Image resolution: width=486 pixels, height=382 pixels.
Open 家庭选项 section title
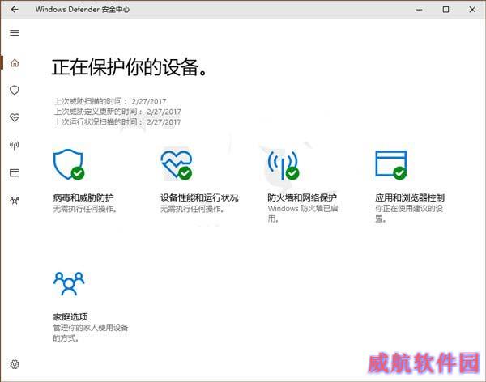[70, 317]
